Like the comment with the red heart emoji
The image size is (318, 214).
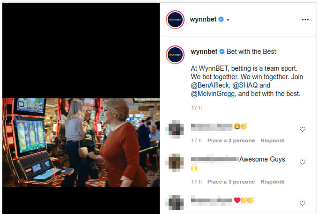click(x=303, y=203)
